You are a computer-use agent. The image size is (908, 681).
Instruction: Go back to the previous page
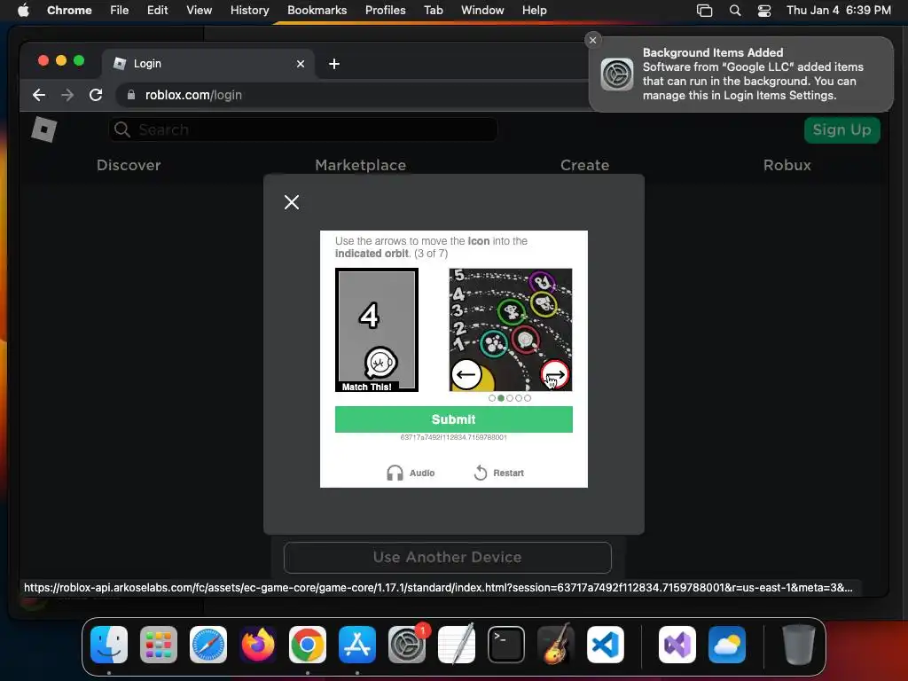[x=39, y=95]
